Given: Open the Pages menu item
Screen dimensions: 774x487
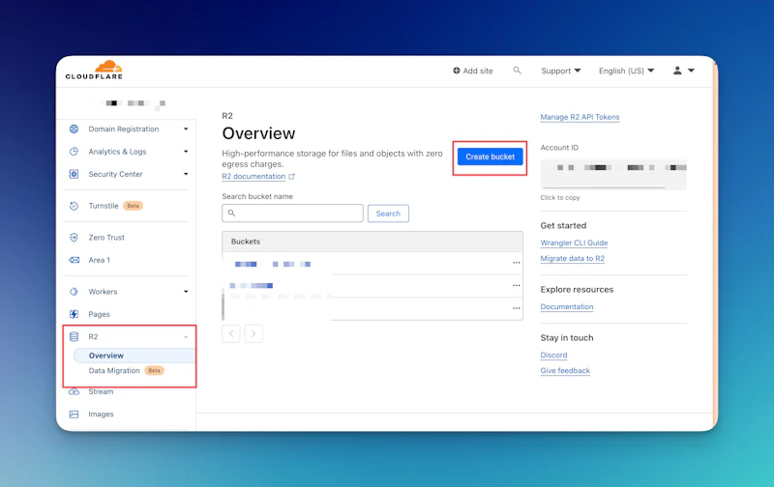Looking at the screenshot, I should click(100, 314).
